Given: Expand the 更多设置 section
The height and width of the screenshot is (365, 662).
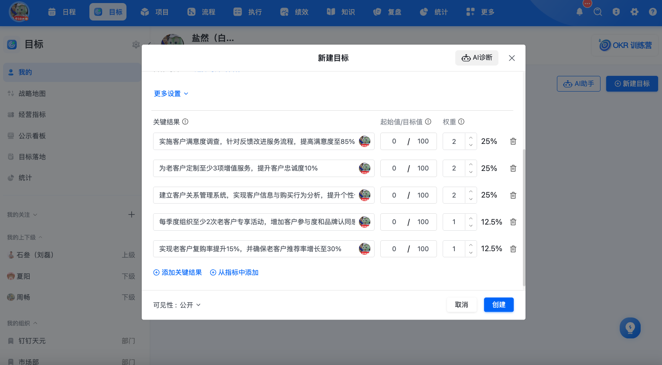Looking at the screenshot, I should tap(171, 93).
